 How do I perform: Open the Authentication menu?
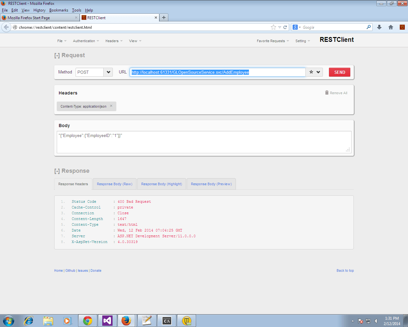coord(86,41)
